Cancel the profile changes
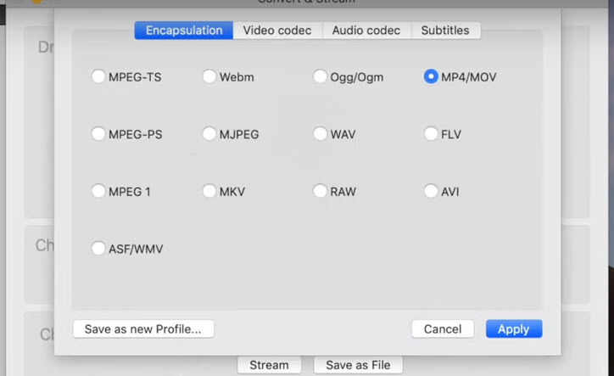The height and width of the screenshot is (376, 614). [x=442, y=328]
